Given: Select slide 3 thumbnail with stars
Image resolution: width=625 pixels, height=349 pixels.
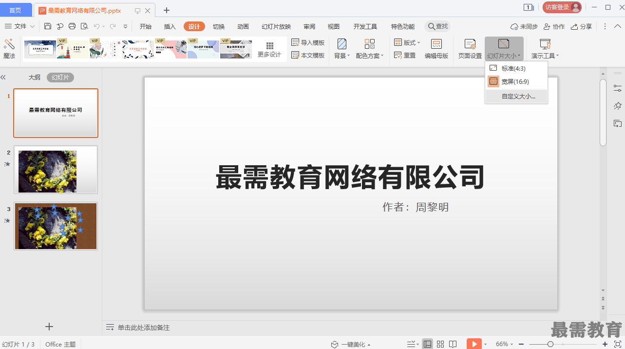Looking at the screenshot, I should (x=56, y=226).
